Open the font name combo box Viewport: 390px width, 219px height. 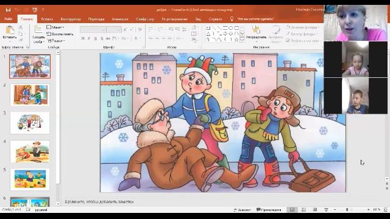(x=93, y=30)
